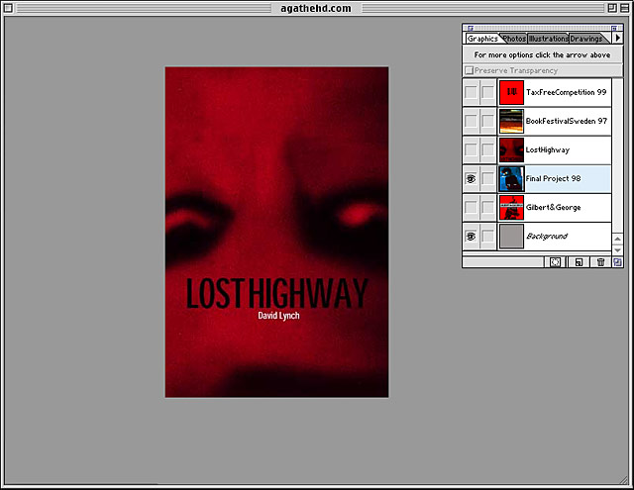The width and height of the screenshot is (634, 490).
Task: Switch to the Illustrations tab
Action: [548, 39]
